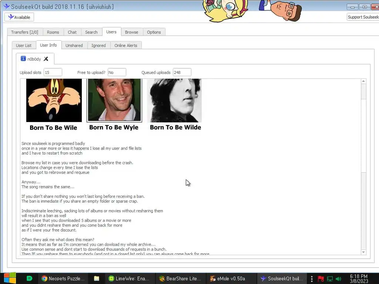This screenshot has width=379, height=284.
Task: Click text 'as if I were your free discount.'
Action: pos(49,230)
